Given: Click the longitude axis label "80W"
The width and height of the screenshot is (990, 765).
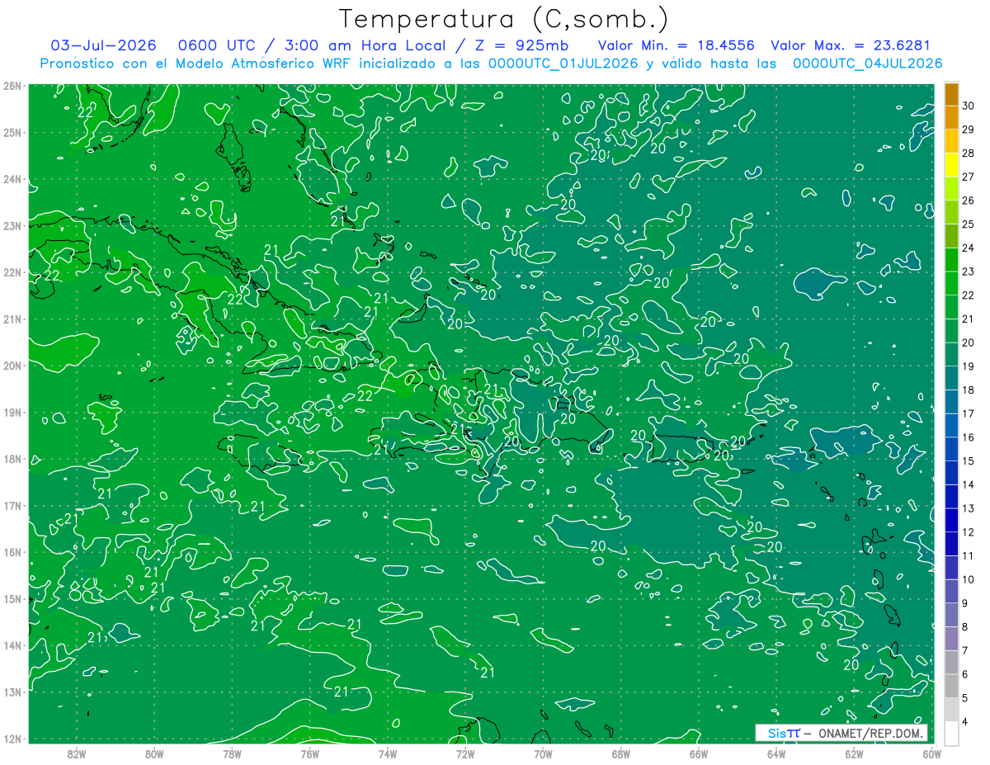Looking at the screenshot, I should tap(154, 753).
